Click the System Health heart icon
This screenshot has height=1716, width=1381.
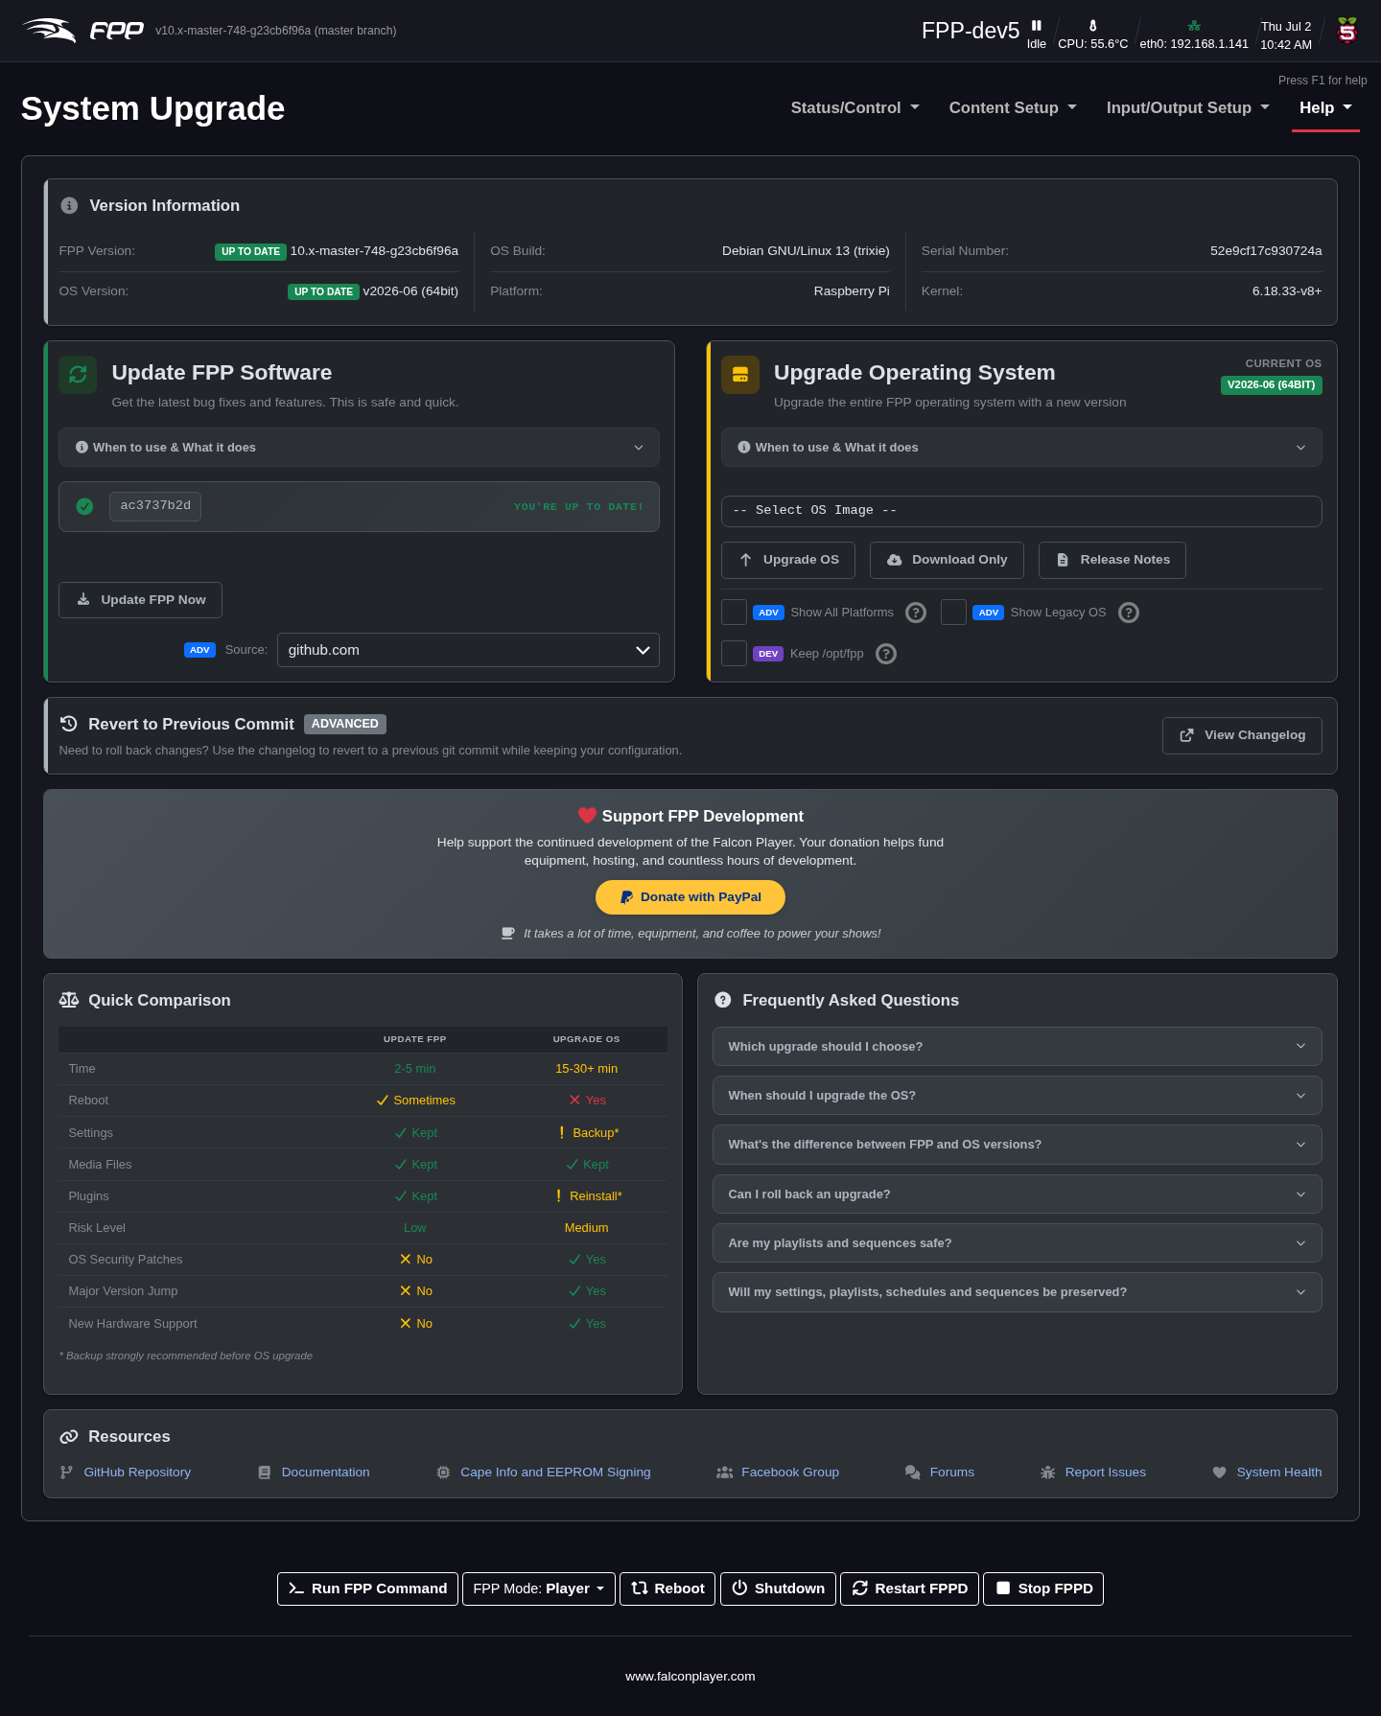1220,1473
